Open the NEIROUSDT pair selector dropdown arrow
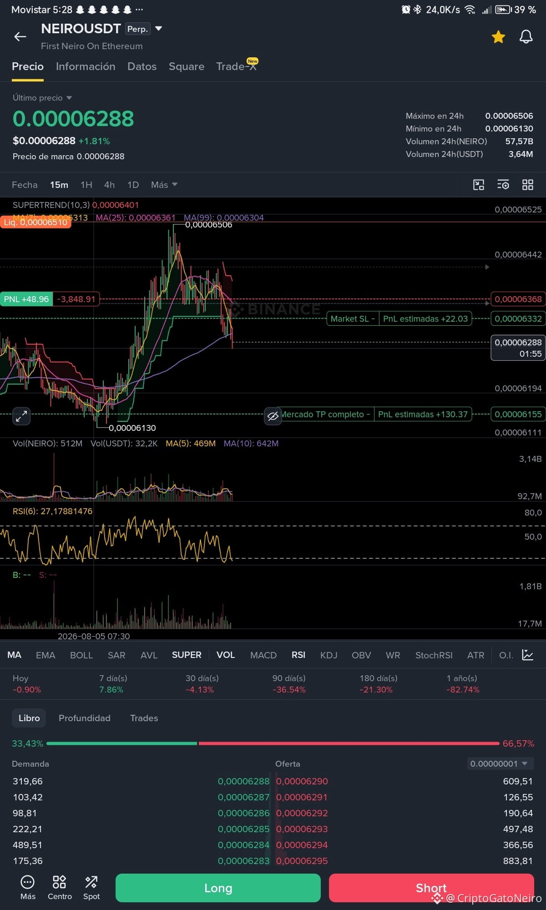Screen dimensions: 546x910 [x=159, y=29]
